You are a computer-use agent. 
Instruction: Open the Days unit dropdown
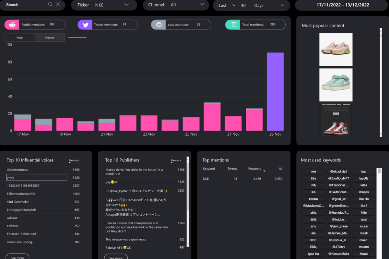(x=269, y=6)
